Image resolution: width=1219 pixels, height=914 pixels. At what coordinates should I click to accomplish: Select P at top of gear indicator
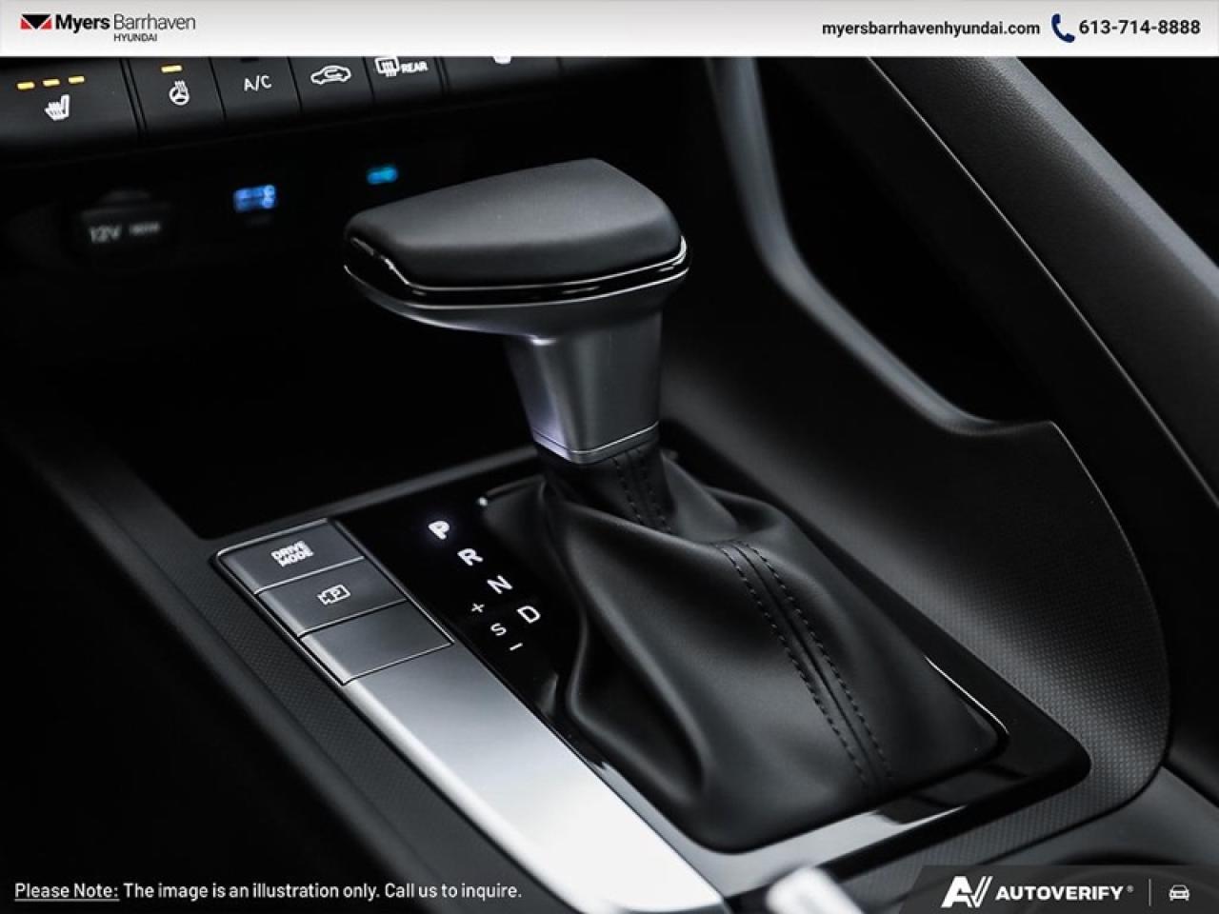tap(439, 527)
